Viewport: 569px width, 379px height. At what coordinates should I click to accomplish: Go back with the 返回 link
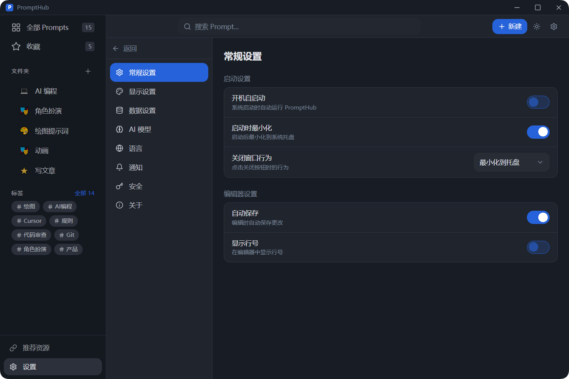(x=125, y=49)
